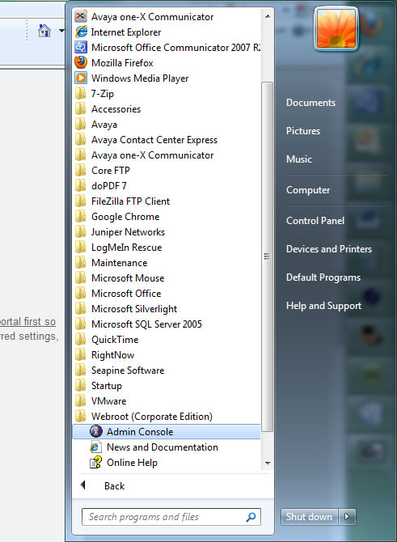Screen dimensions: 397x542
Task: Click the Google Chrome folder icon
Action: (81, 216)
